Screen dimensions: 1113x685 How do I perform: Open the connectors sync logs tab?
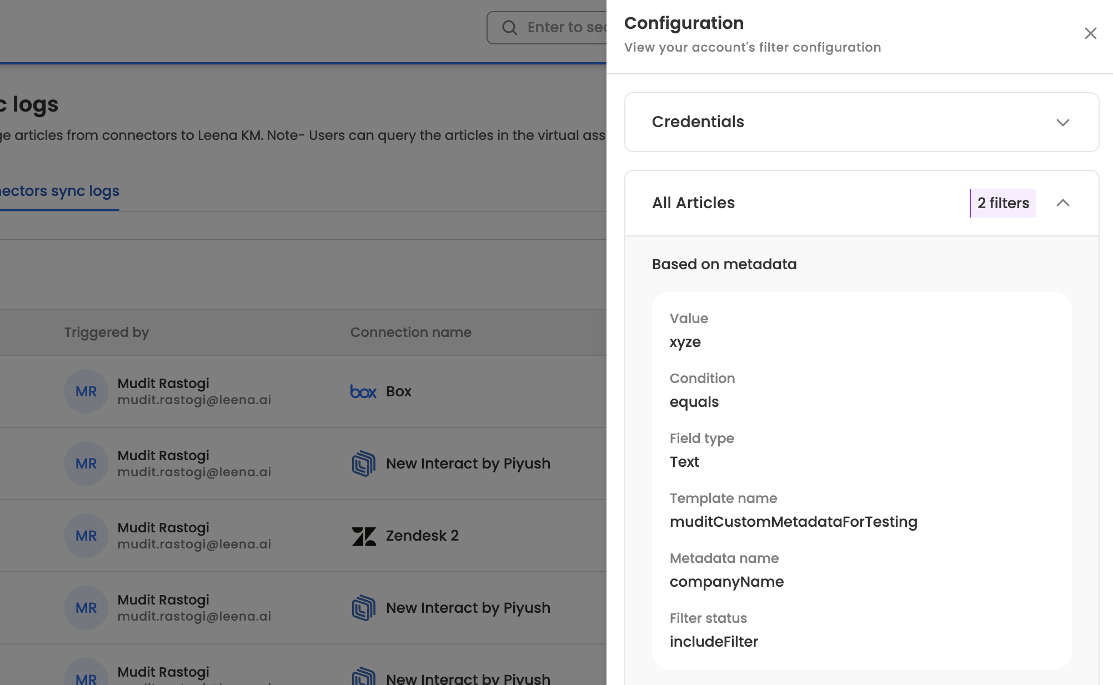click(59, 191)
